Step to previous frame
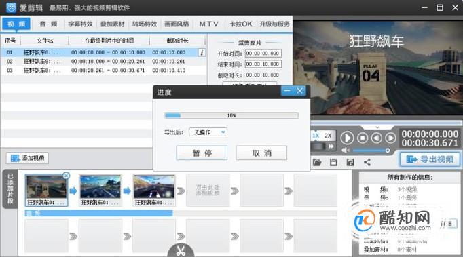This screenshot has width=463, height=257. [377, 138]
